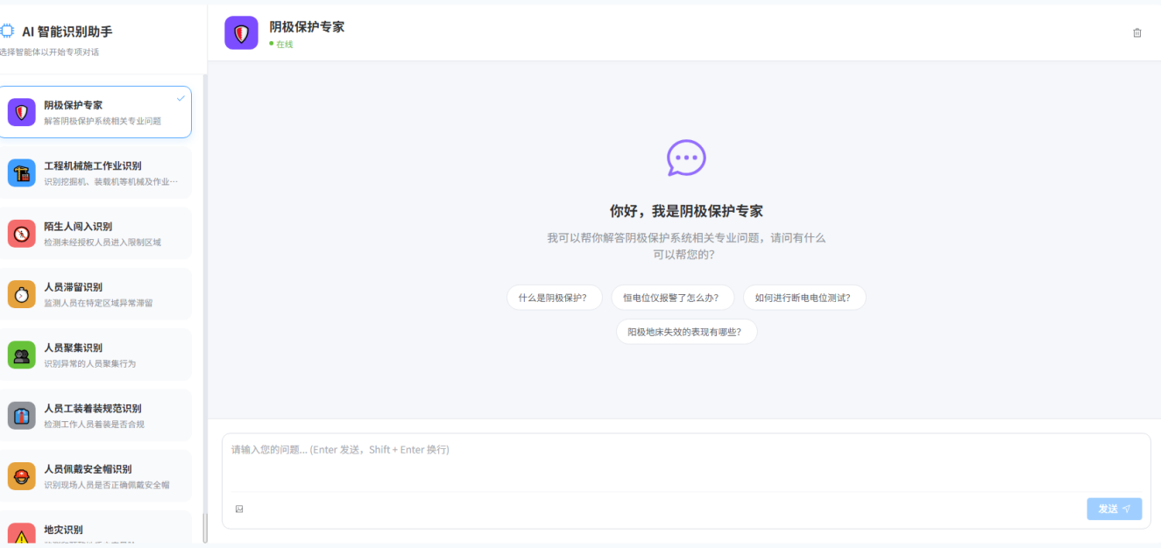
Task: Click subtitle 选择智能体以开始专项对话
Action: click(49, 52)
